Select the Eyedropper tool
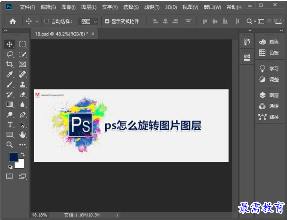 10,74
